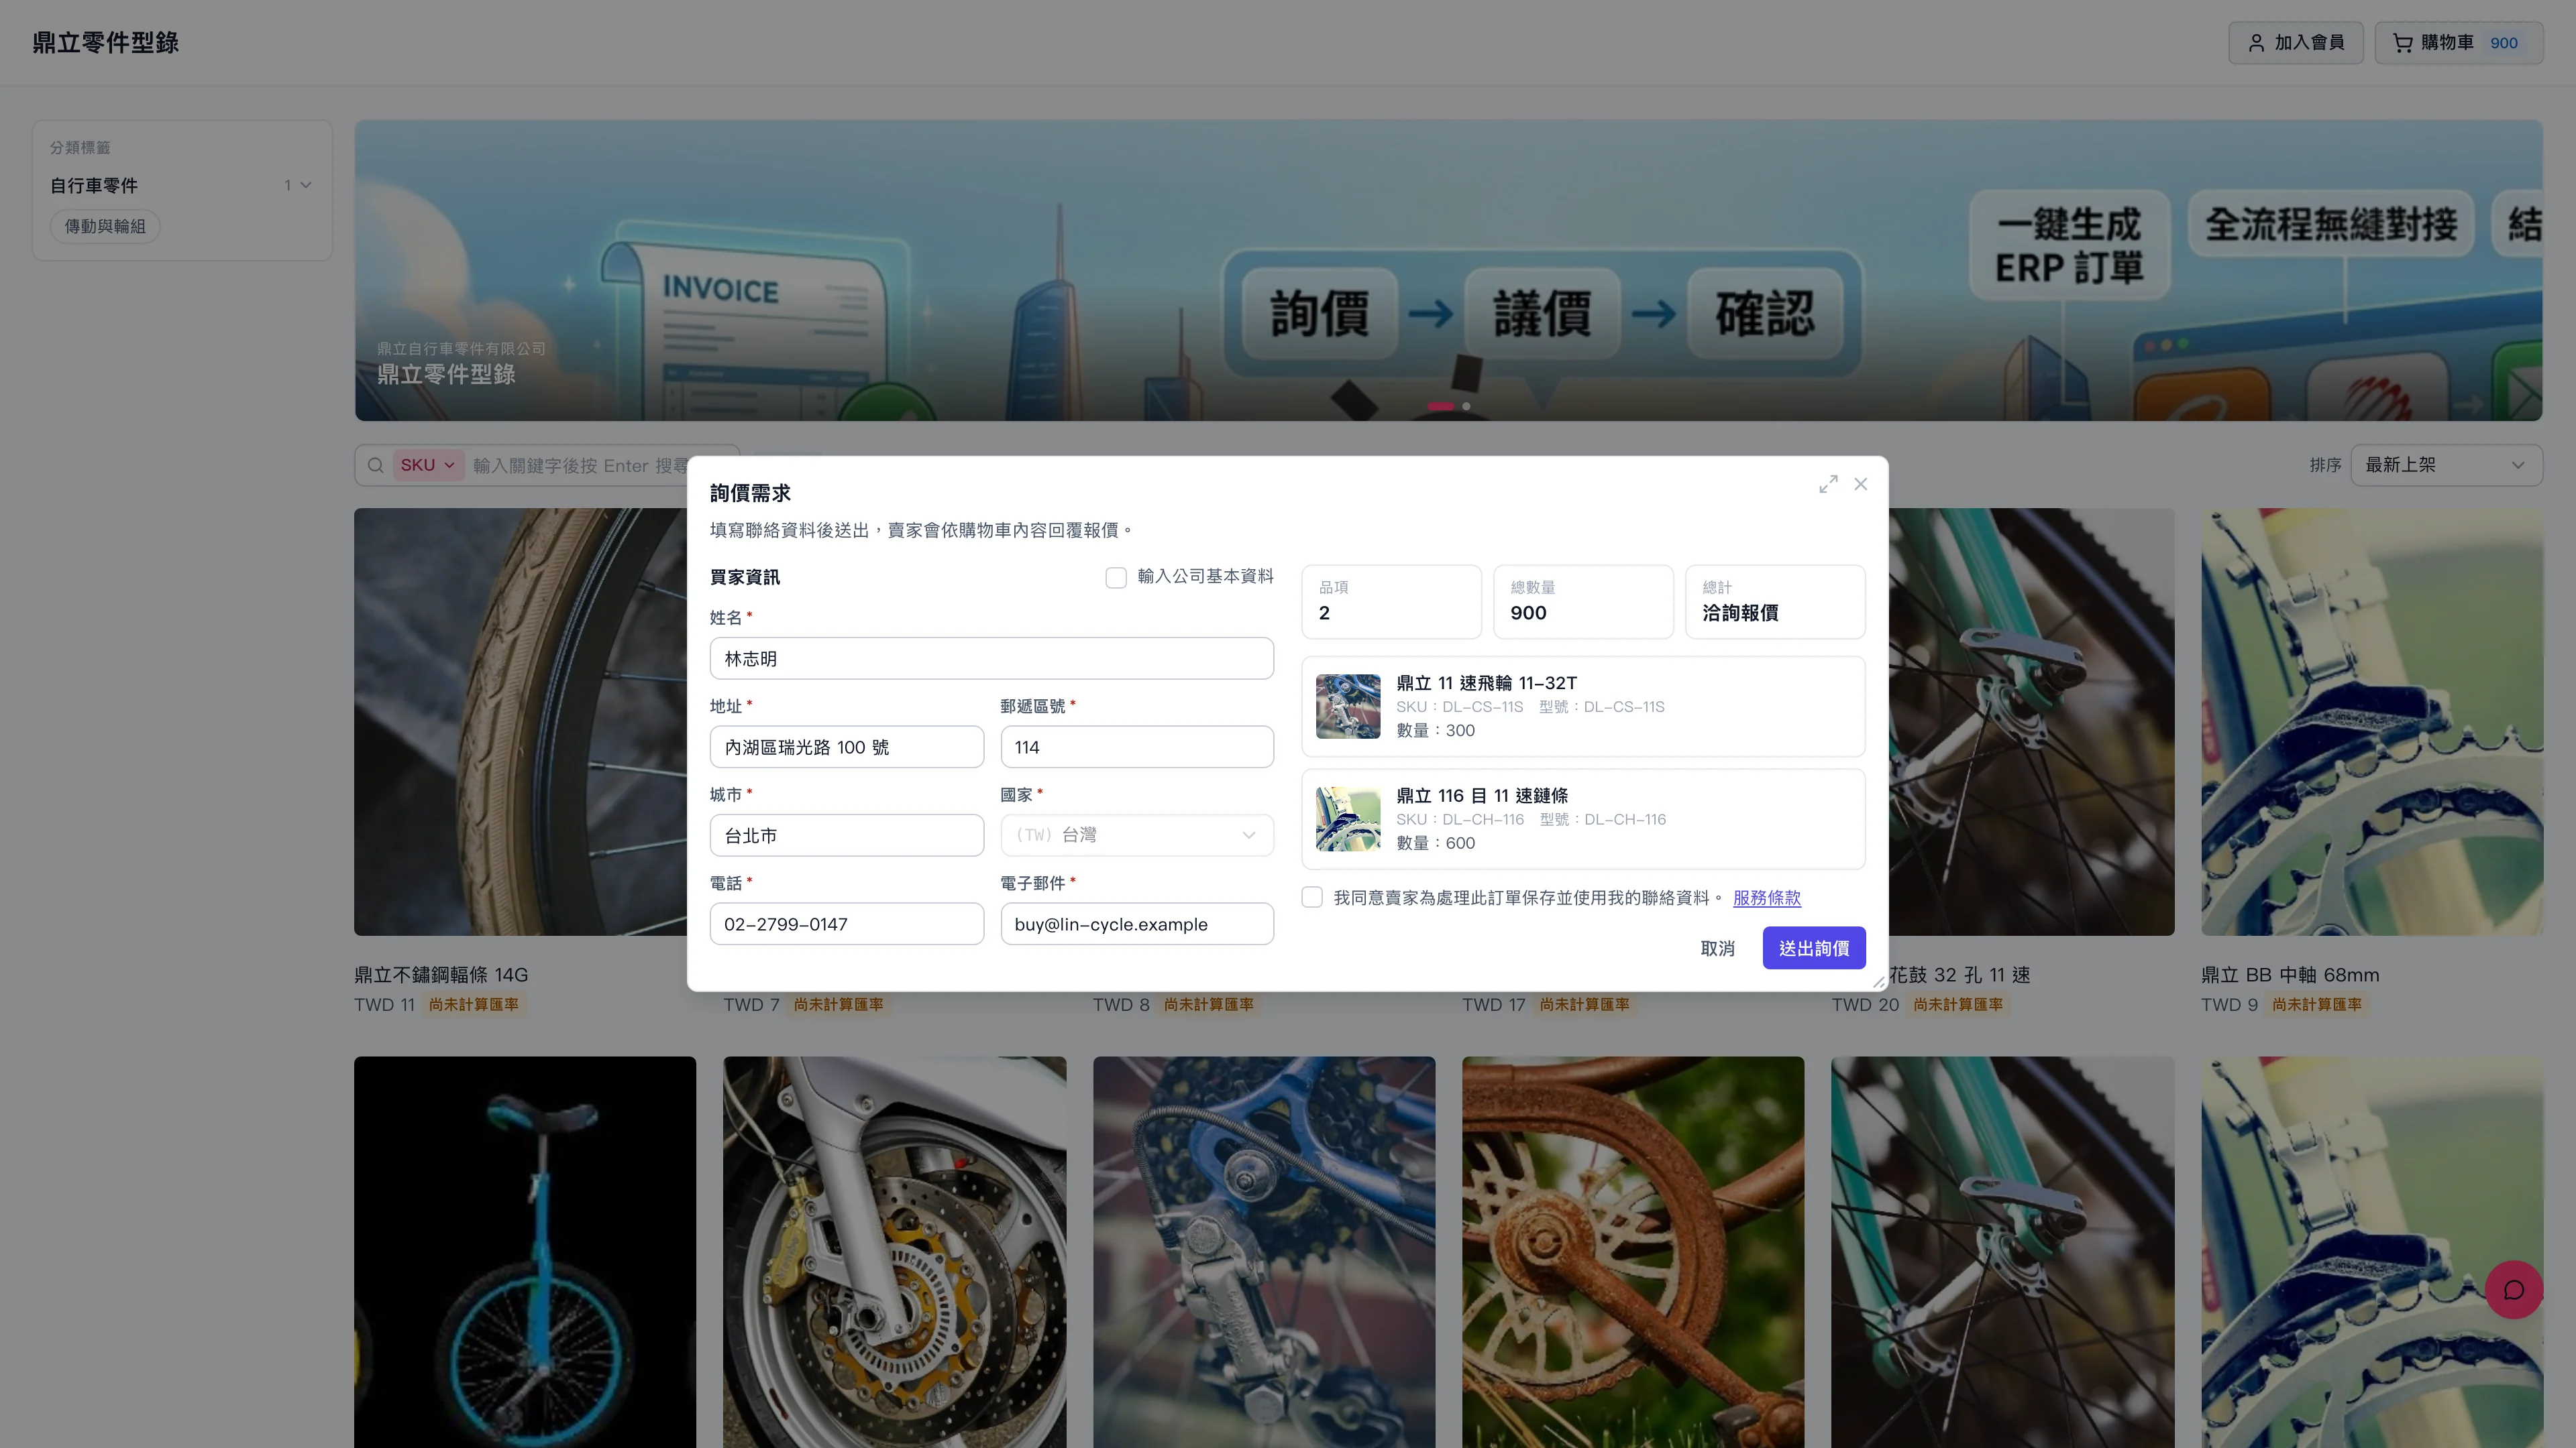Image resolution: width=2576 pixels, height=1448 pixels.
Task: Open the SKU search type dropdown
Action: tap(428, 465)
